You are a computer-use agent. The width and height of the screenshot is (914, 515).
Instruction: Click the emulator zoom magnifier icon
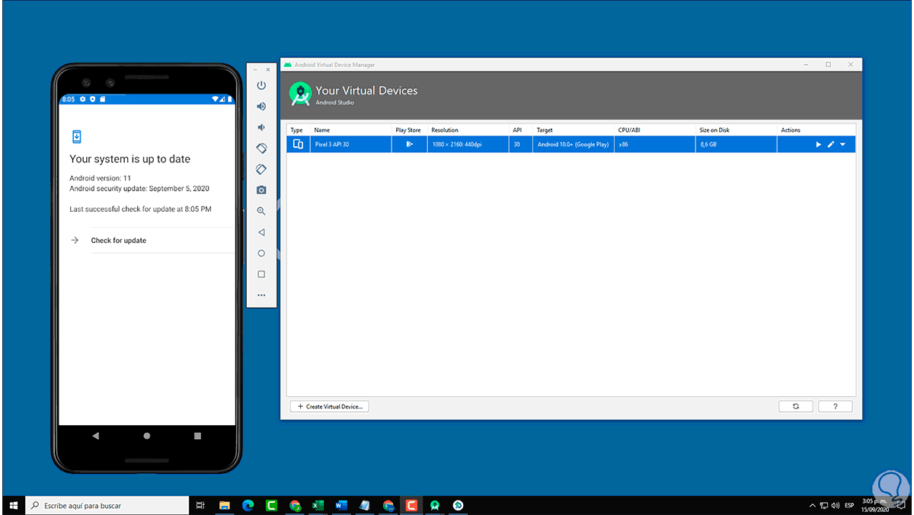(261, 211)
